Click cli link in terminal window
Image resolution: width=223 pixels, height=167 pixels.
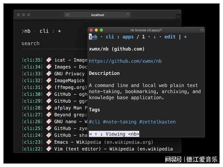(110, 37)
